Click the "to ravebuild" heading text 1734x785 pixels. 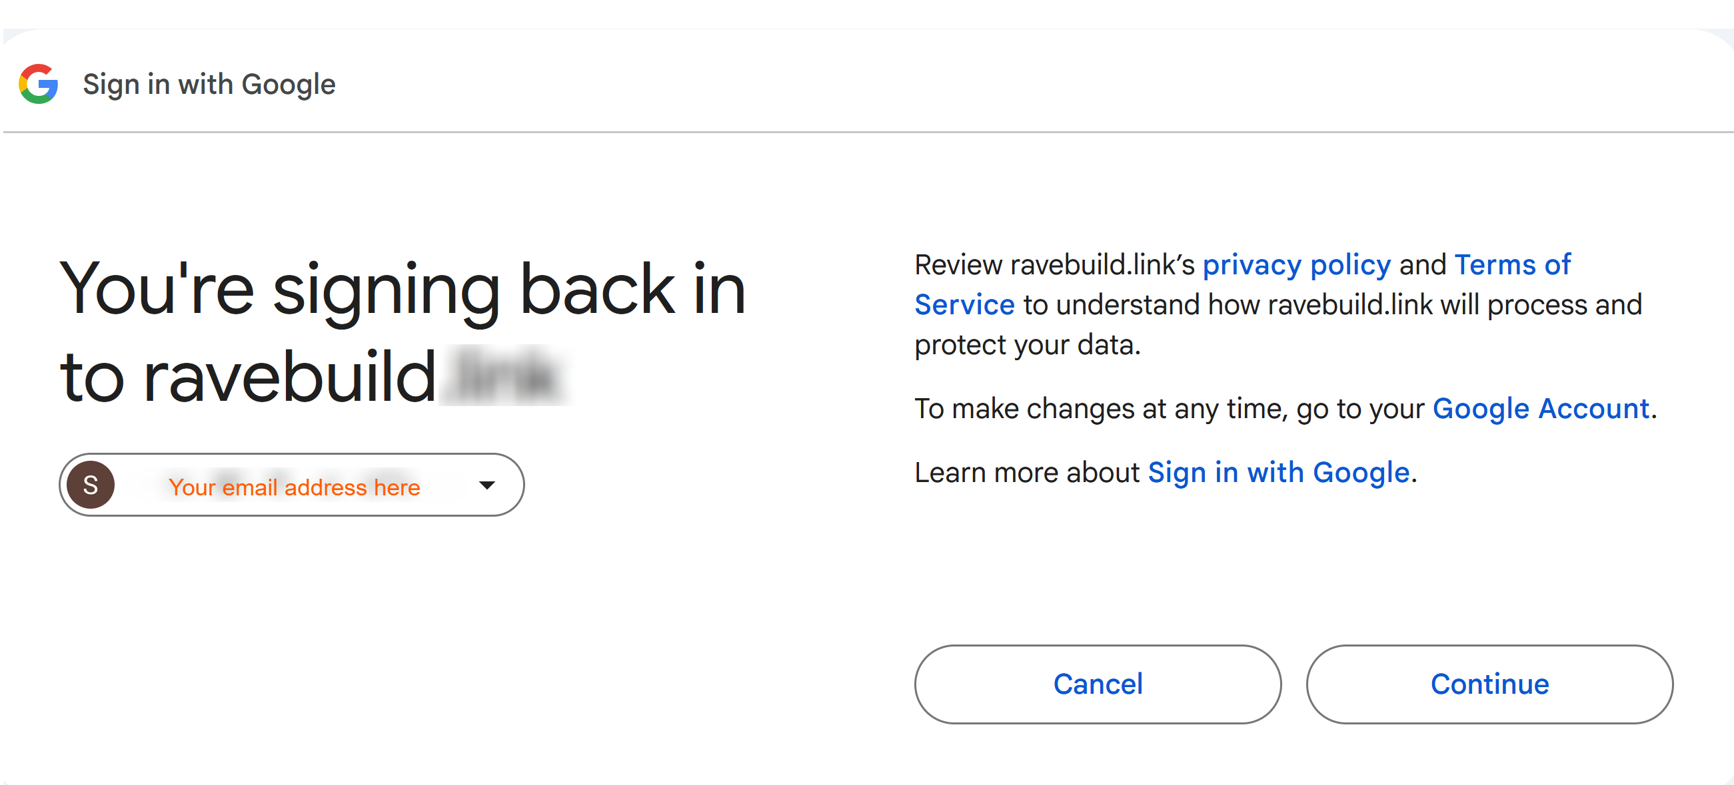pos(248,377)
